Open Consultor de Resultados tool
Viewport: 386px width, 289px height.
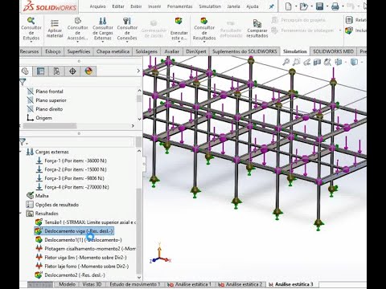(x=204, y=29)
